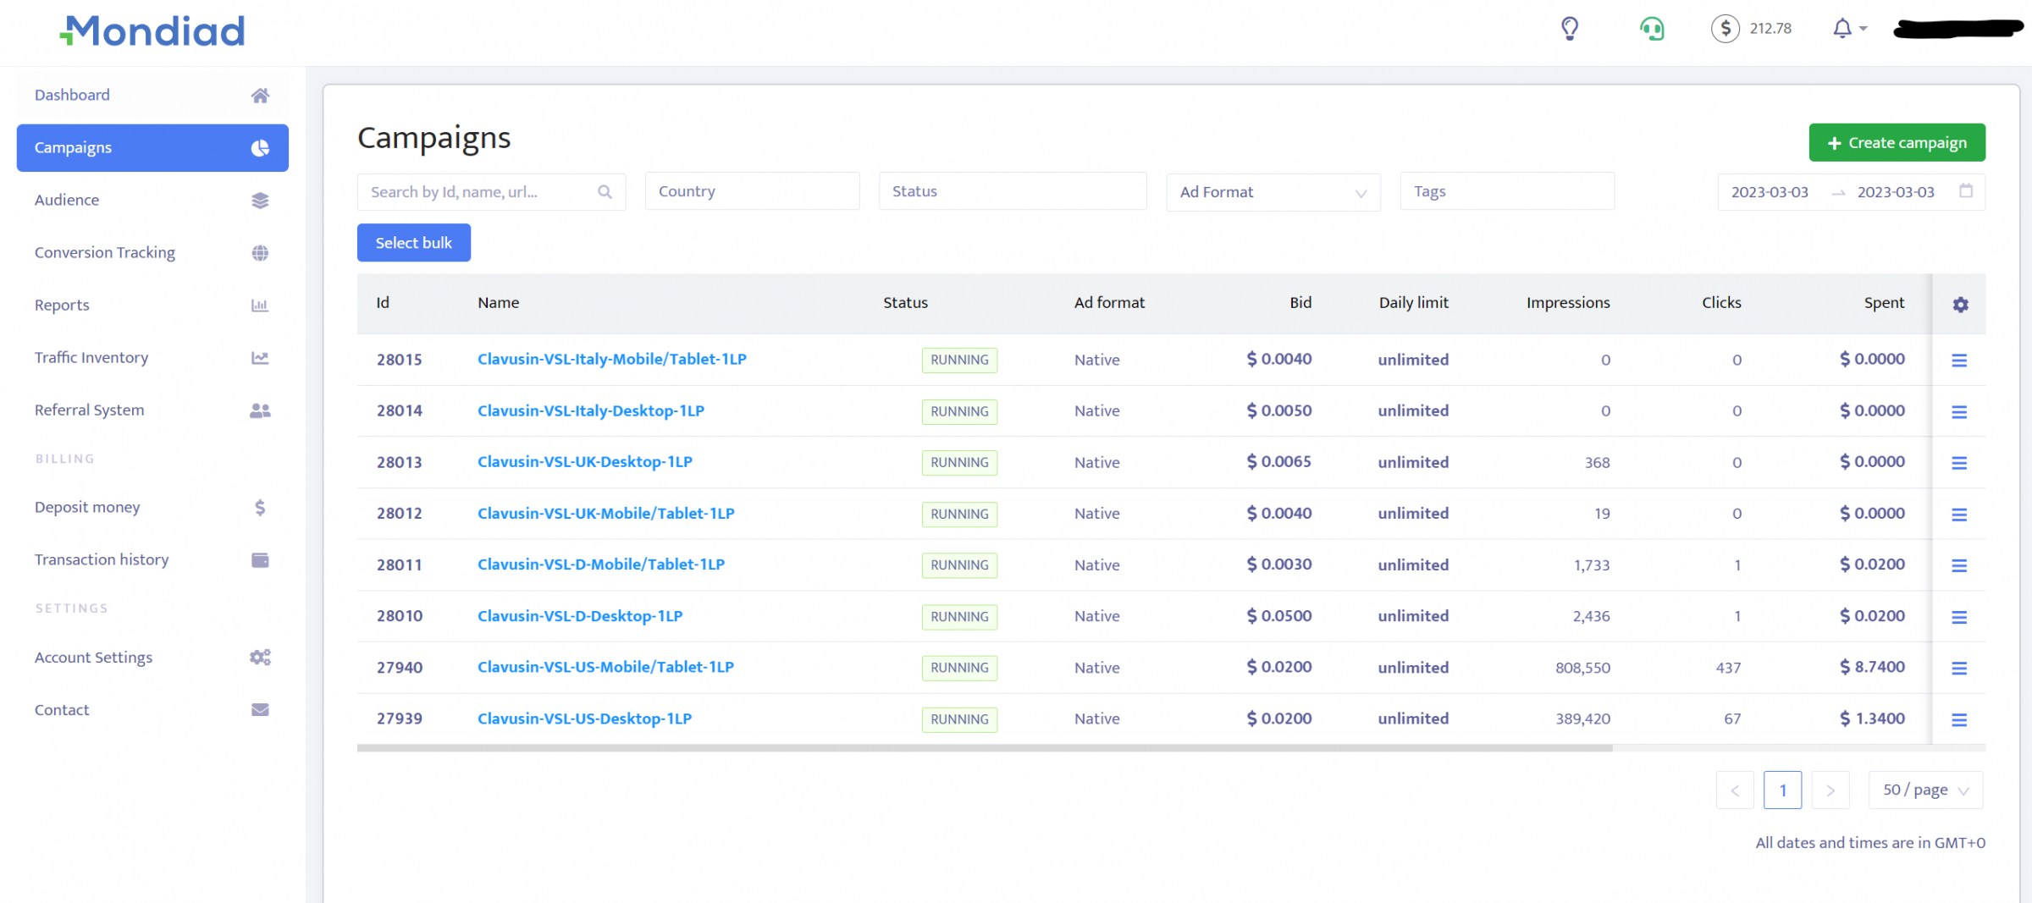Click the lightbulb tips icon
This screenshot has width=2032, height=903.
point(1570,29)
